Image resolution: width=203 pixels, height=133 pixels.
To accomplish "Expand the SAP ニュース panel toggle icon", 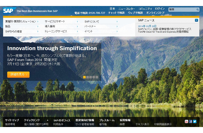I will pyautogui.click(x=196, y=20).
